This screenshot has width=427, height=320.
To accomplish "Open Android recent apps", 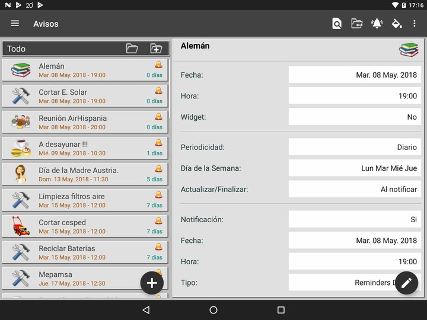I will (281, 310).
